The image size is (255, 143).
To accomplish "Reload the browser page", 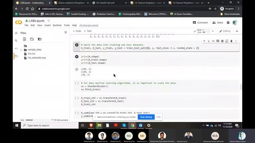I will click(27, 9).
